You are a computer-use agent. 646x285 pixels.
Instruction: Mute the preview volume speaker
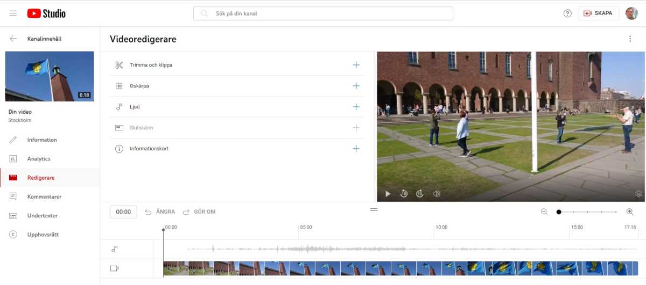click(436, 194)
